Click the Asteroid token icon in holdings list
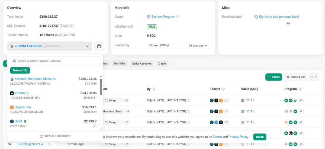 click(x=12, y=79)
